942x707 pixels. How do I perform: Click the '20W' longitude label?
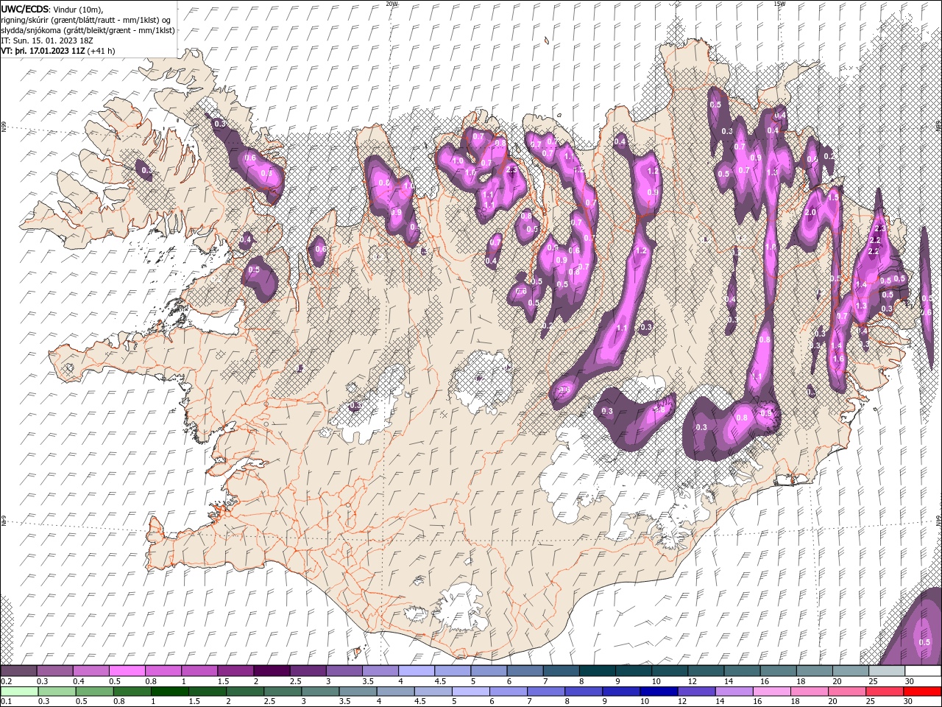click(392, 4)
